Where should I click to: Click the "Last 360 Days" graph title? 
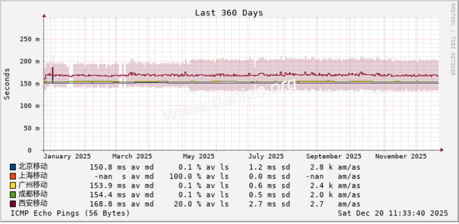229,13
